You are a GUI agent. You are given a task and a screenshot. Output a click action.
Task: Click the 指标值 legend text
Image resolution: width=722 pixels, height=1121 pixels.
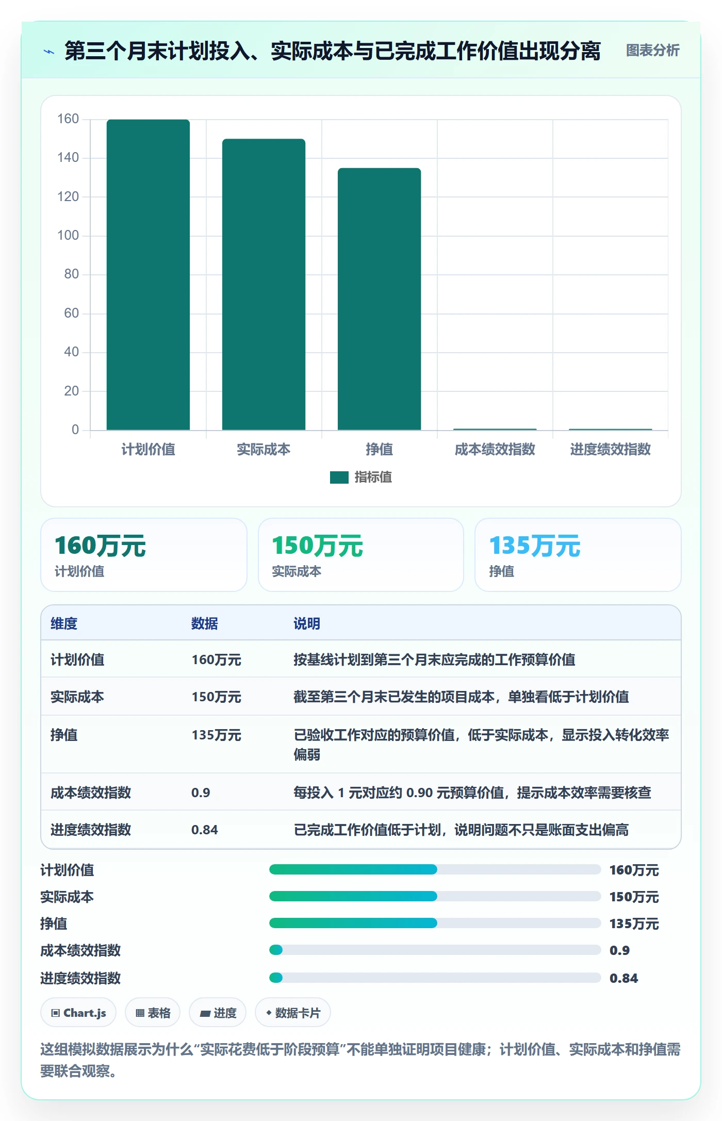(373, 477)
